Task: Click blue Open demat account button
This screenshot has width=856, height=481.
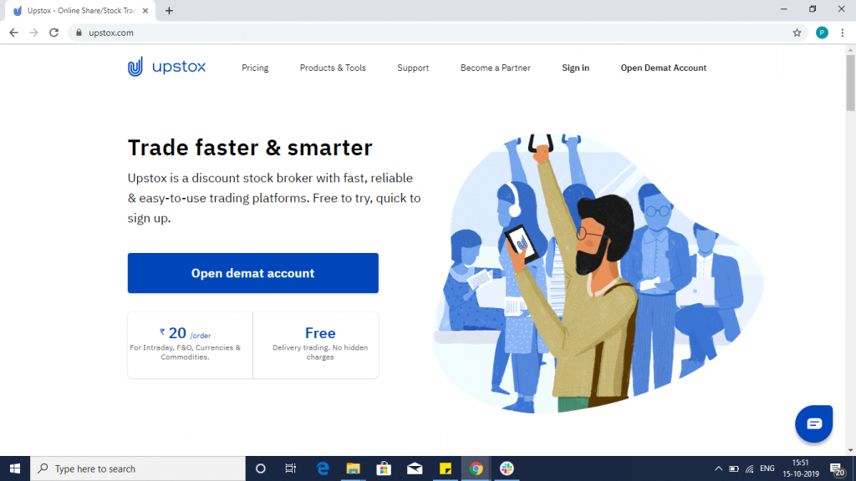Action: pyautogui.click(x=252, y=273)
